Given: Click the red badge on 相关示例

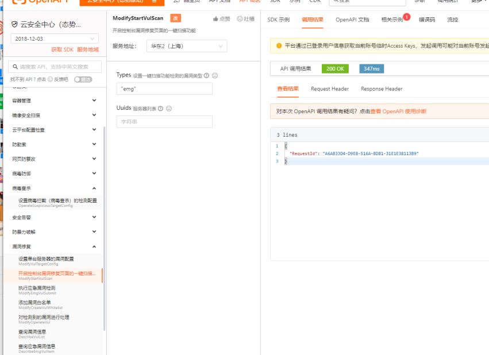Looking at the screenshot, I should click(x=406, y=17).
